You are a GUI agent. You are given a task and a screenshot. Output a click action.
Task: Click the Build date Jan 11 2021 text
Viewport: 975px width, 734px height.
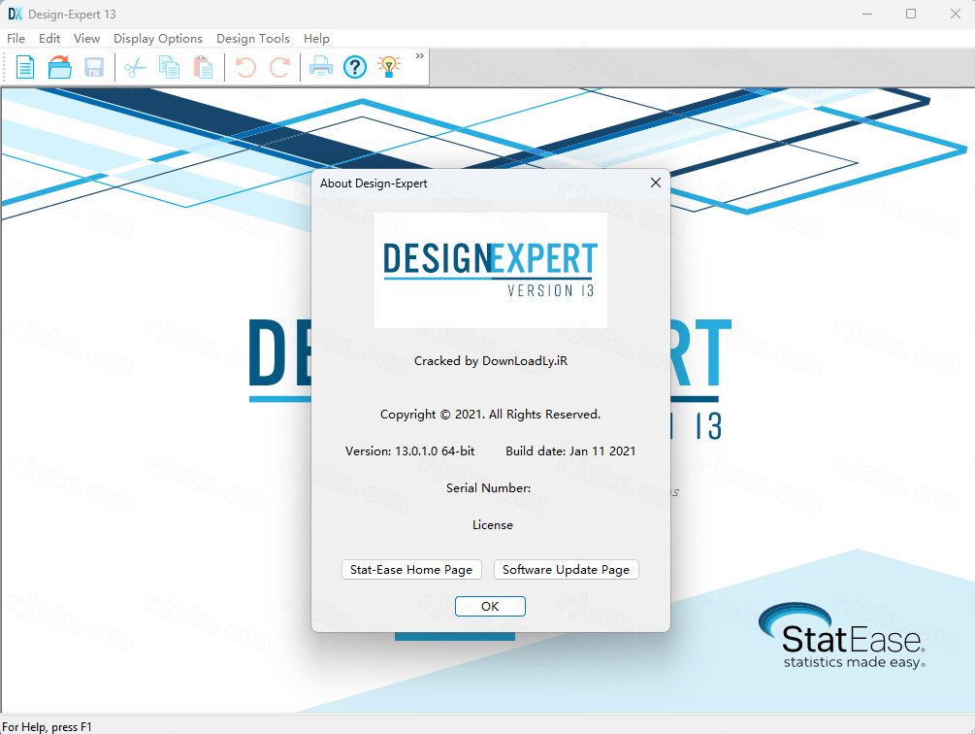[570, 450]
